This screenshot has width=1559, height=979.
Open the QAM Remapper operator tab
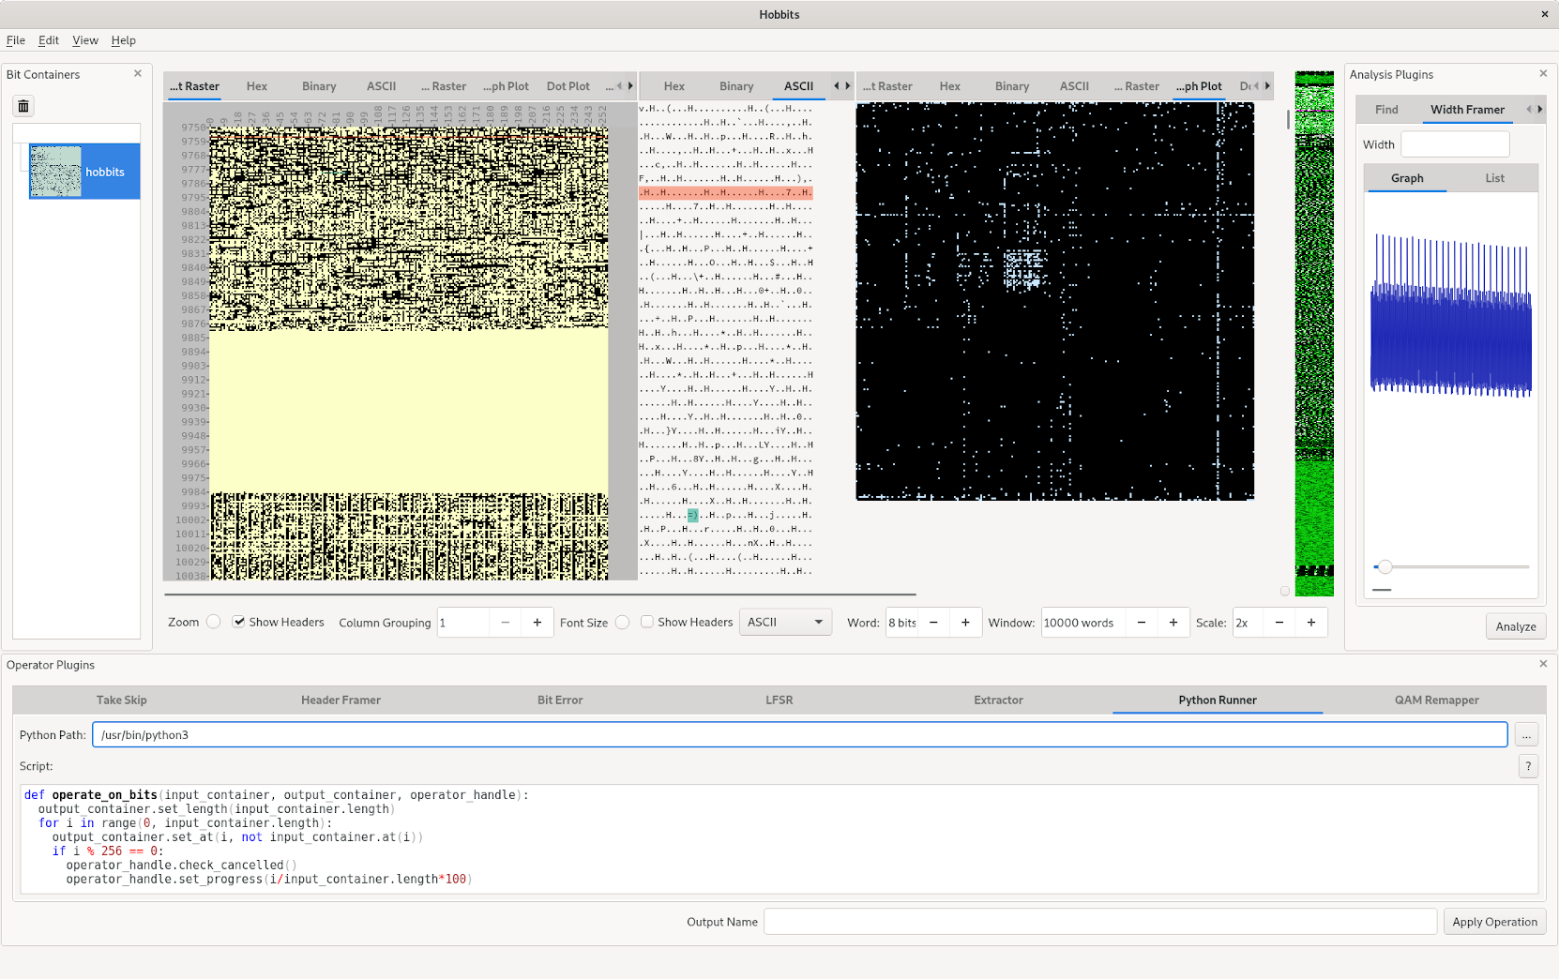pos(1437,700)
